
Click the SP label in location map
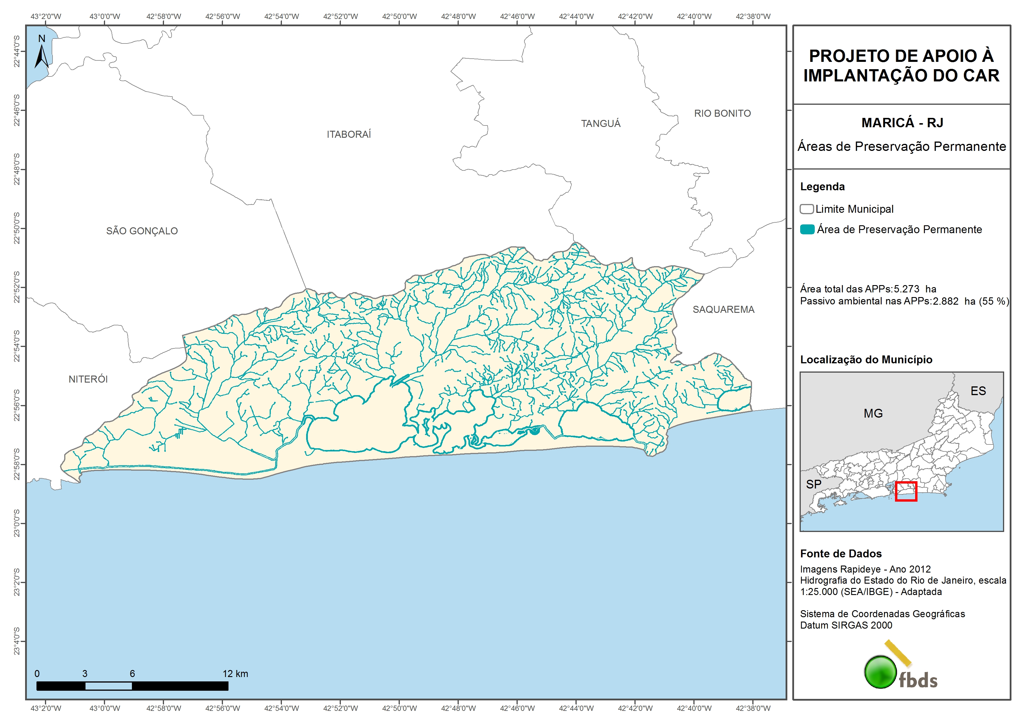coord(814,484)
